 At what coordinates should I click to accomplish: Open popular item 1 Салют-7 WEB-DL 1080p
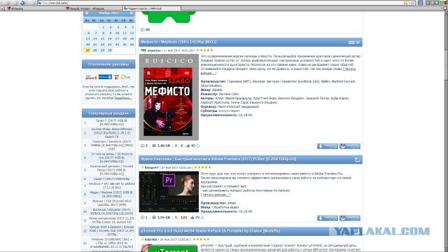click(111, 122)
